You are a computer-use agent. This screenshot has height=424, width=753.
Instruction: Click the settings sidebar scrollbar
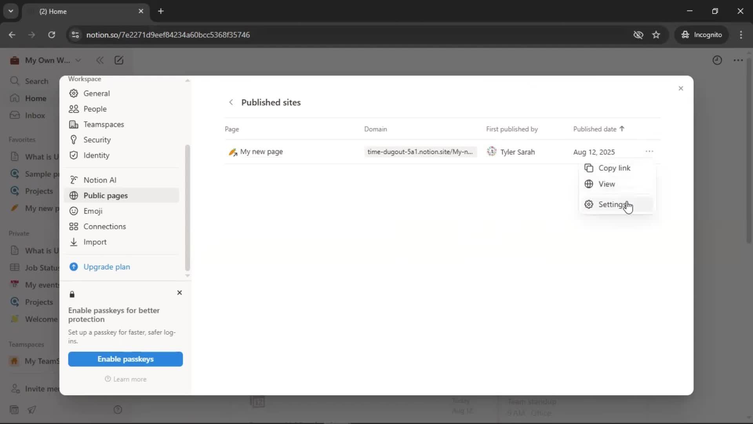(x=187, y=208)
